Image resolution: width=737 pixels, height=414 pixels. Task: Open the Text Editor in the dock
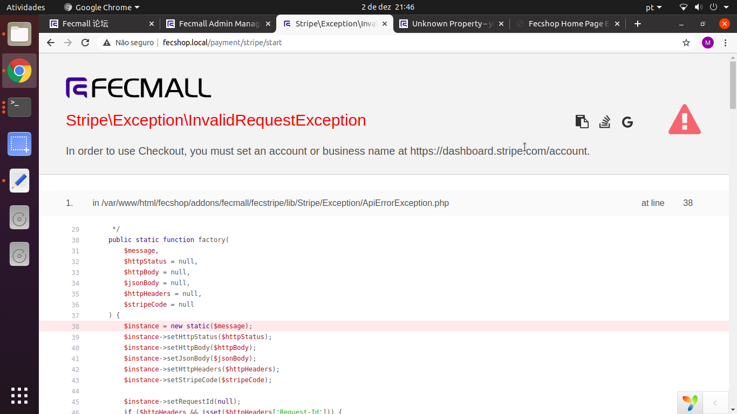tap(19, 181)
